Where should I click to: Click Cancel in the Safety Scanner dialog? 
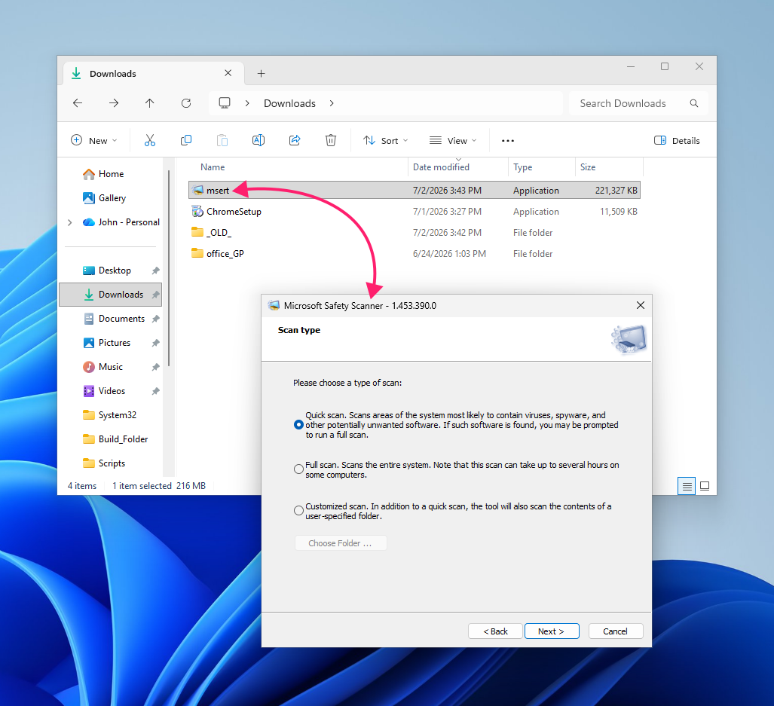616,631
